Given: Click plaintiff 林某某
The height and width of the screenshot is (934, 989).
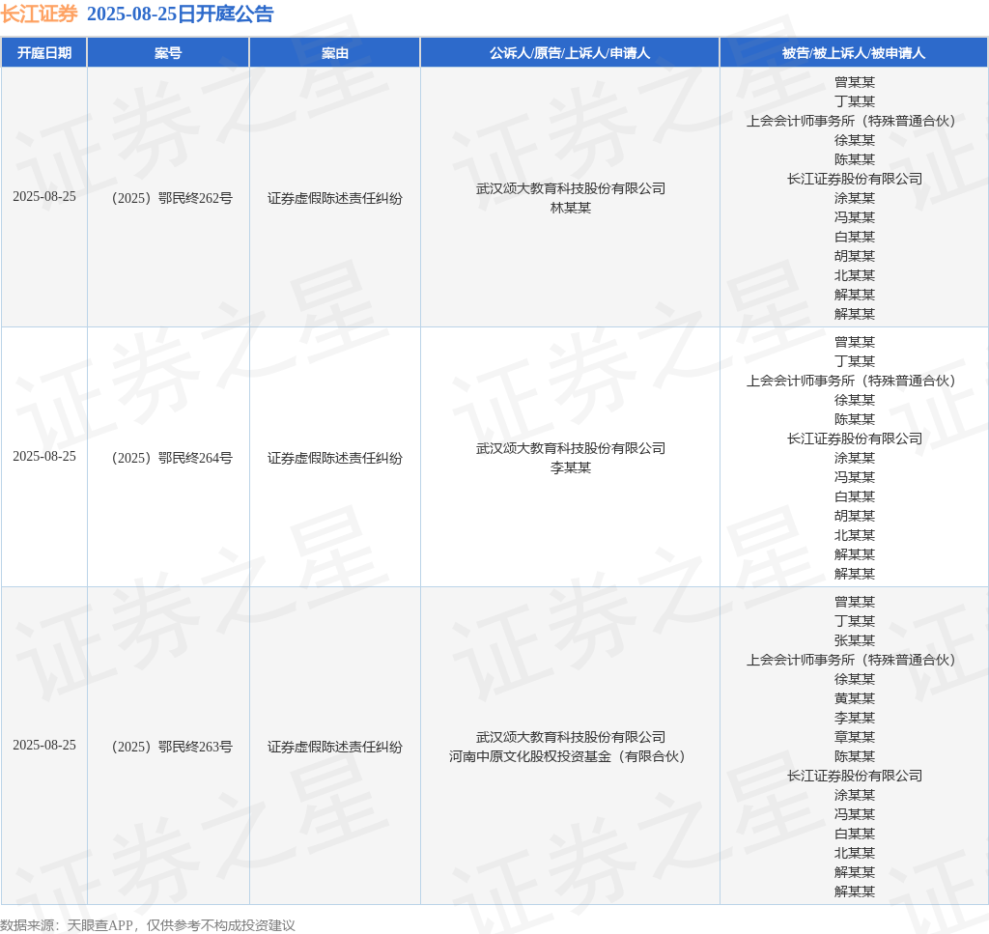Looking at the screenshot, I should tap(570, 208).
